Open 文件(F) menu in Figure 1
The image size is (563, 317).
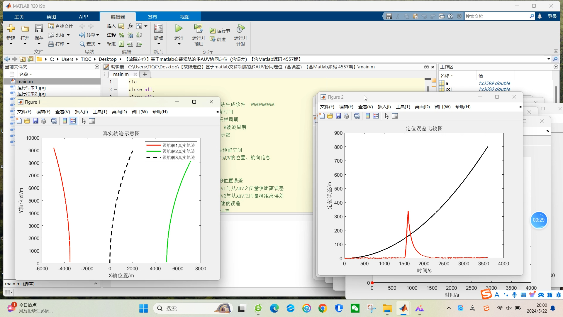click(24, 112)
